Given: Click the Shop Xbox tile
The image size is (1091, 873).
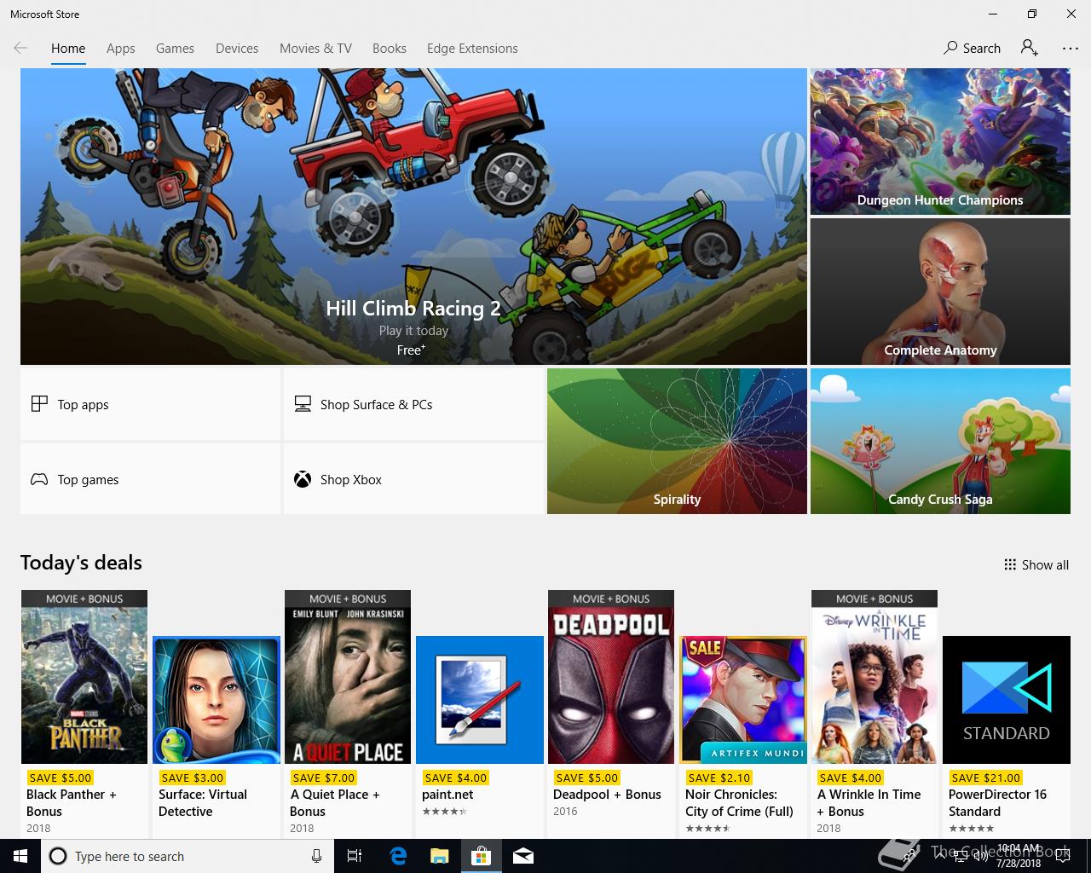Looking at the screenshot, I should [413, 479].
